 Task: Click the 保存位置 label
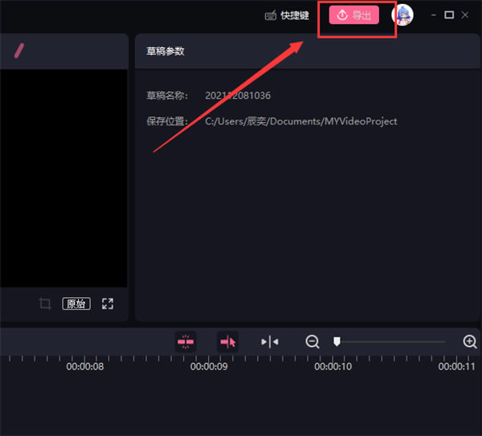167,121
